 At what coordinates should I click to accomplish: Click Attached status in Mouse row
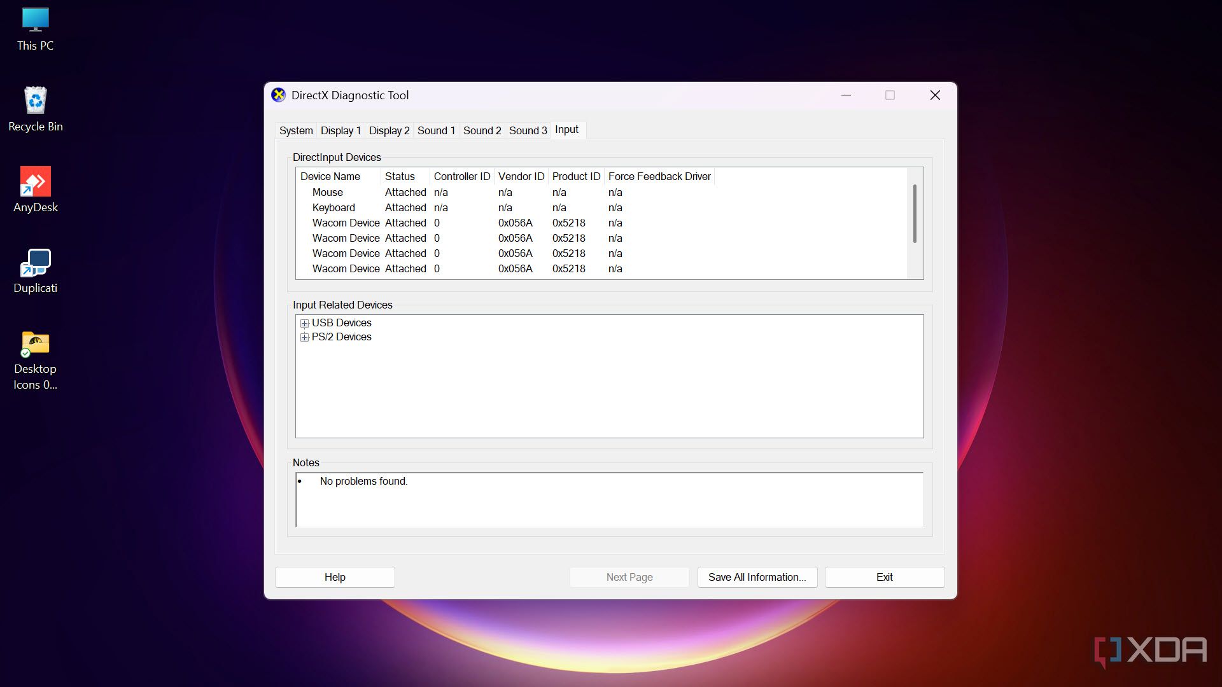point(405,192)
